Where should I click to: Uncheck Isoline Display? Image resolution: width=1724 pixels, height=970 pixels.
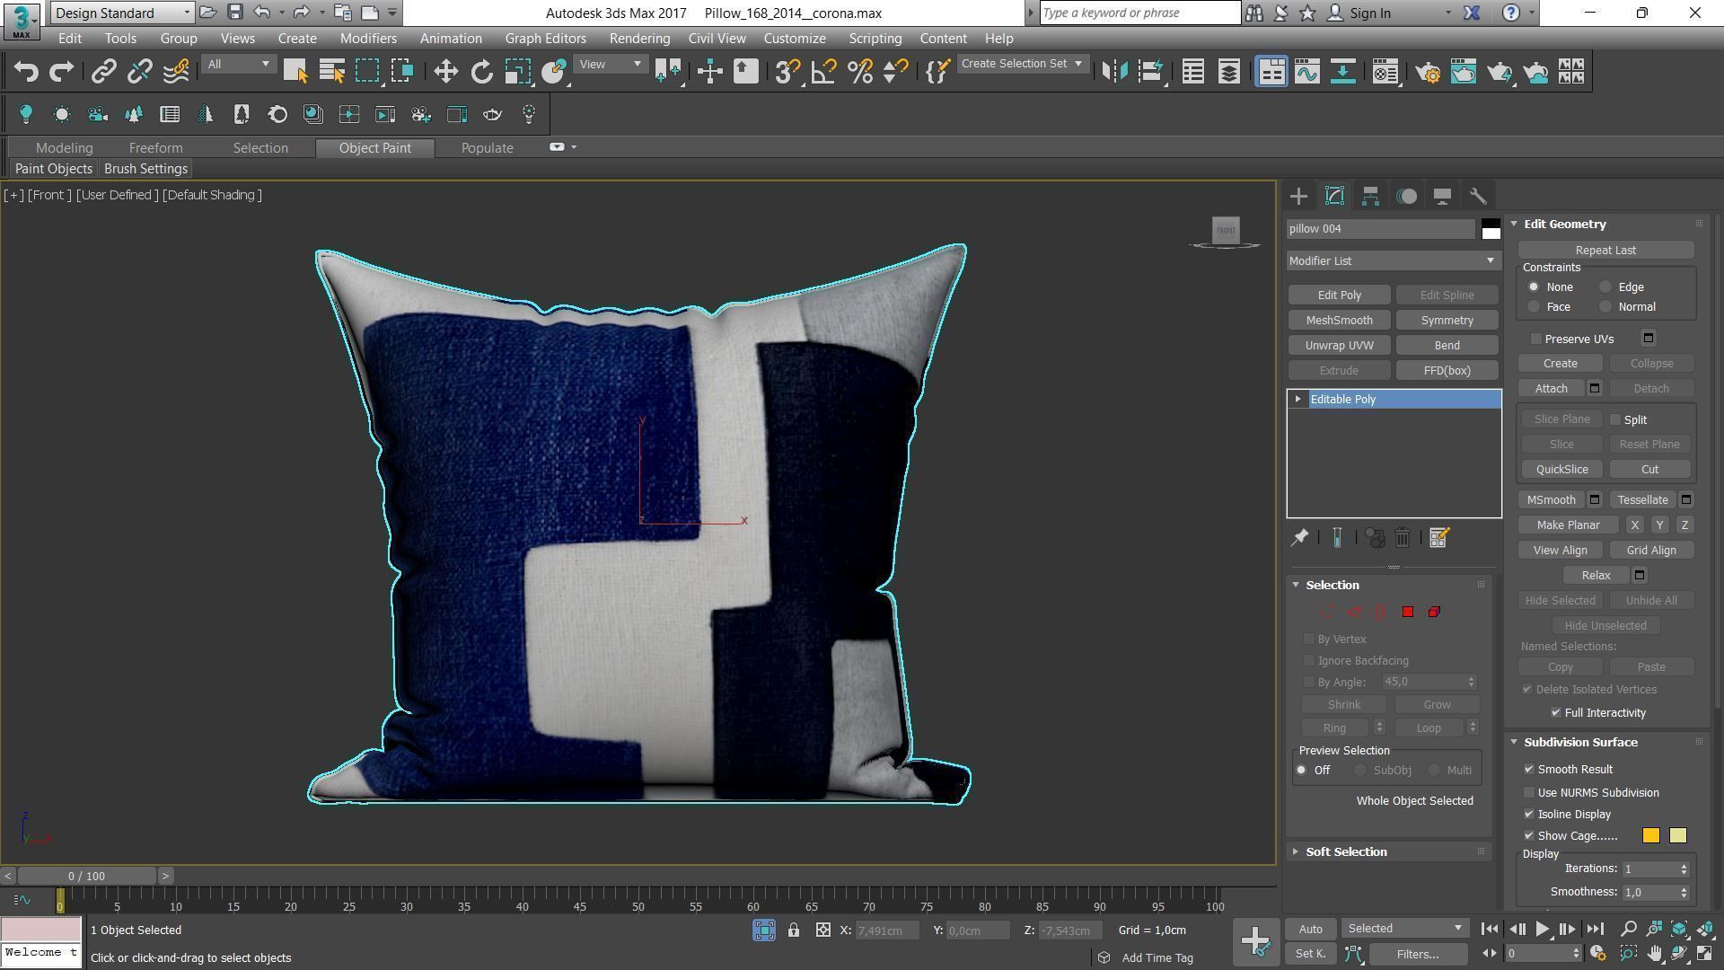[1529, 815]
